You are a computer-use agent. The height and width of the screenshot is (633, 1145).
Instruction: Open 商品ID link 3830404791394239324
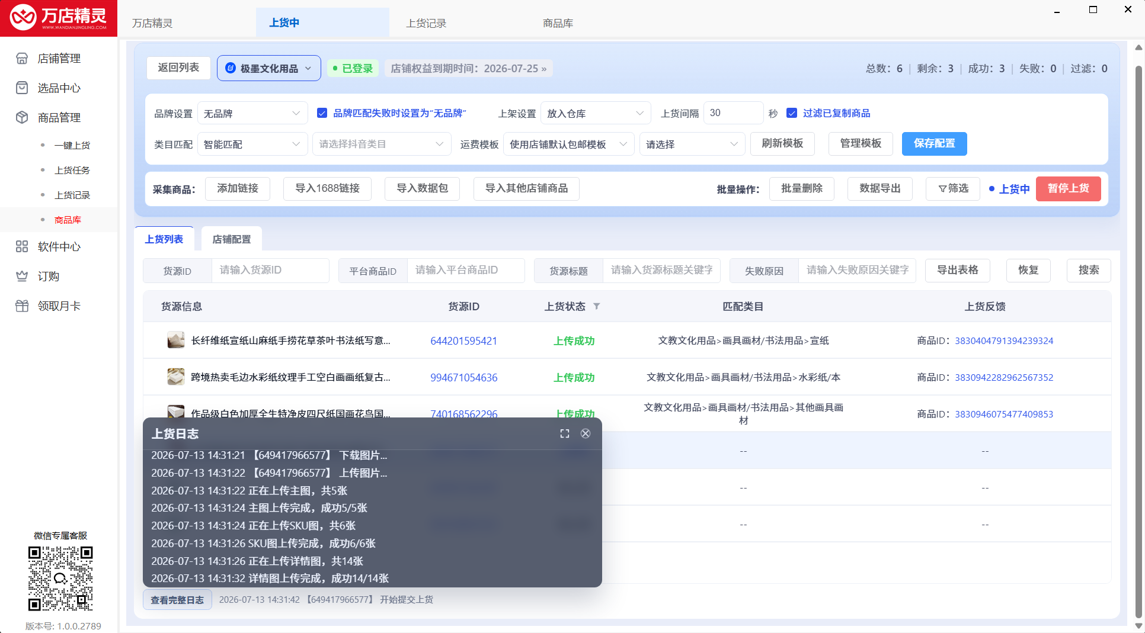click(1004, 340)
